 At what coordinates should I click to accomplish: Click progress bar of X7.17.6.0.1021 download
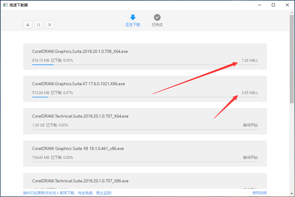pyautogui.click(x=145, y=97)
